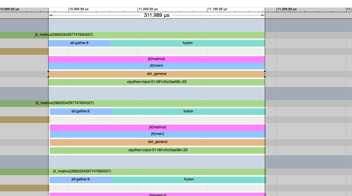Select the first ipython-input-51 source line slice
The image size is (352, 196).
coord(156,82)
